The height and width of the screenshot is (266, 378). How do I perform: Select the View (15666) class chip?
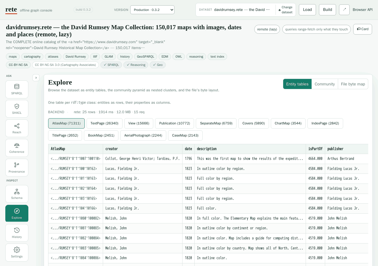[139, 123]
